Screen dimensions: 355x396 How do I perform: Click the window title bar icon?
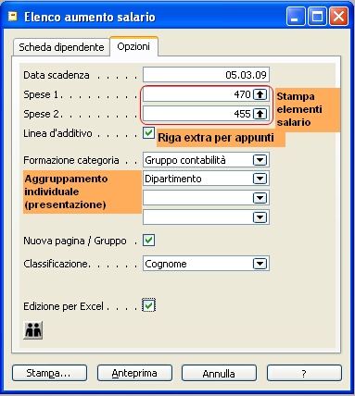13,17
